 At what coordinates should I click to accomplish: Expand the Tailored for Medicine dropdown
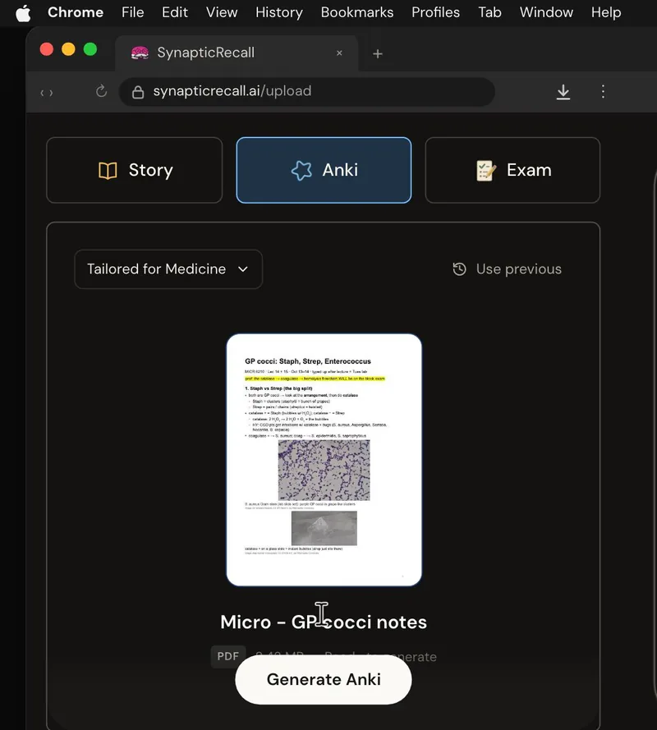tap(168, 269)
